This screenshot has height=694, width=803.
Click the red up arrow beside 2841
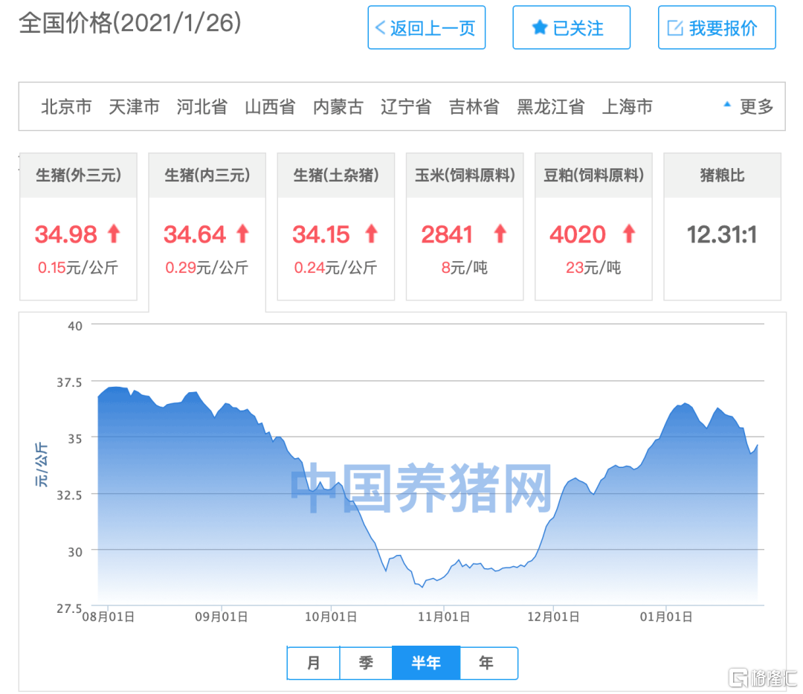(500, 234)
